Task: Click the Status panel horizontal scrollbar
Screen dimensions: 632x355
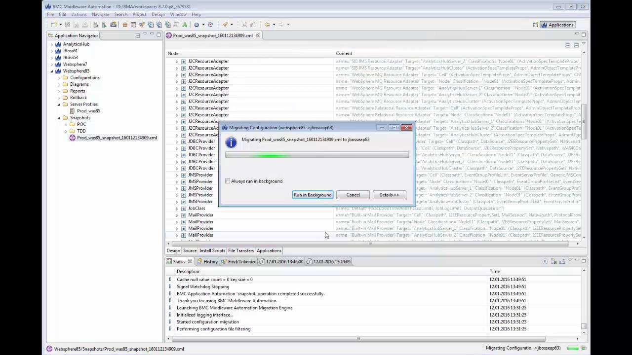Action: 358,339
